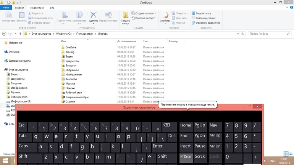Open the Поделиться ribbon tab

click(37, 8)
